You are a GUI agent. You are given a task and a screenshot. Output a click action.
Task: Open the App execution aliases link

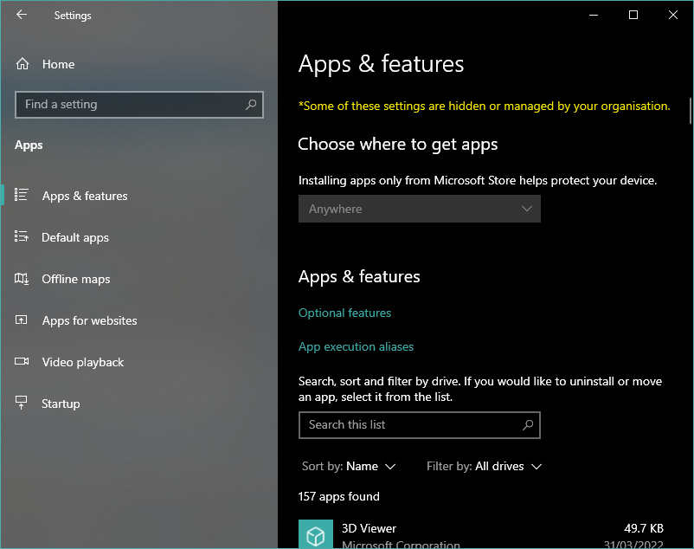click(356, 346)
